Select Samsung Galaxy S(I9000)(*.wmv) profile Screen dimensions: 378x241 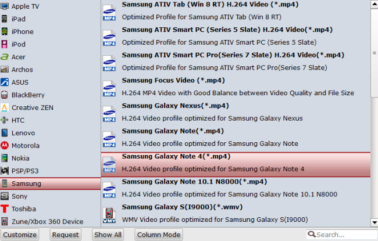click(236, 215)
